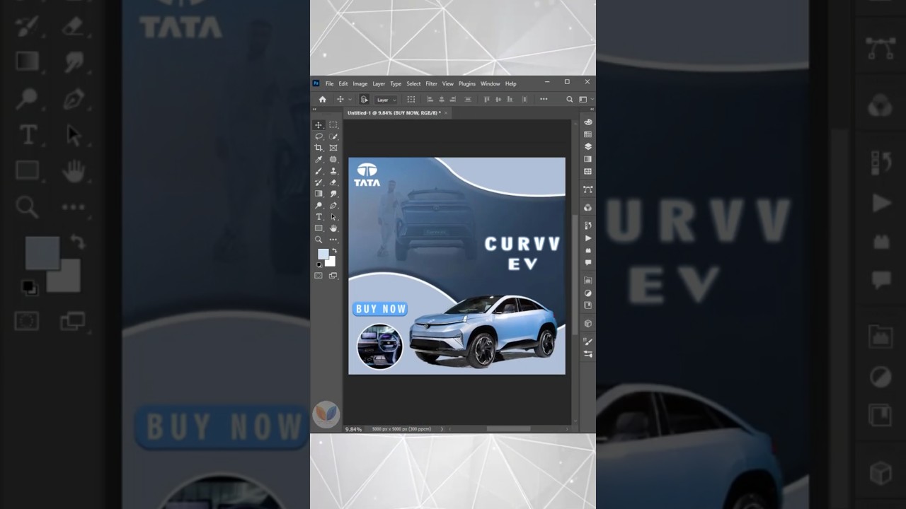Open the Edit menu
The image size is (906, 509).
point(343,83)
